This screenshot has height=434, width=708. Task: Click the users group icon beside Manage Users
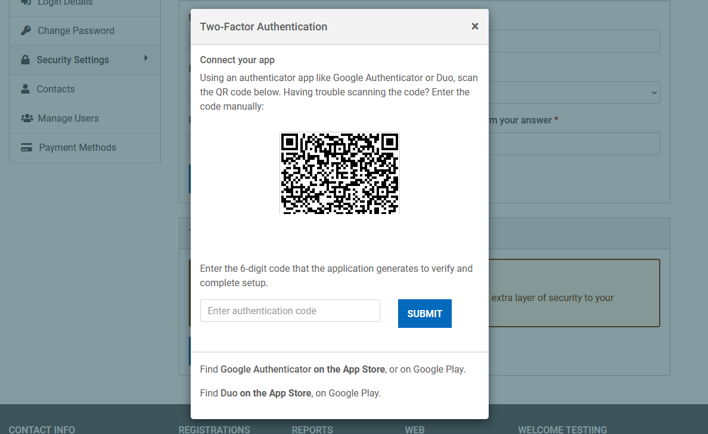point(27,118)
